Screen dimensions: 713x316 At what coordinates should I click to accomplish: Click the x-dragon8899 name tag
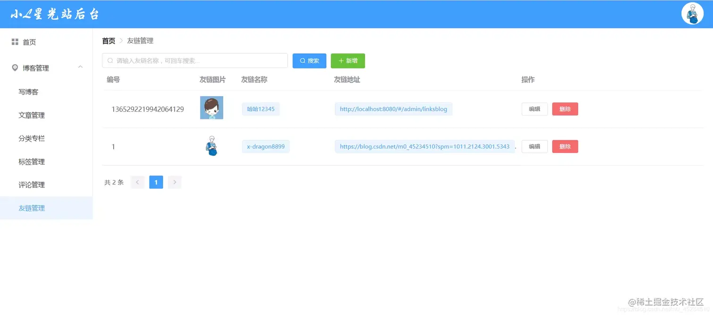(266, 147)
